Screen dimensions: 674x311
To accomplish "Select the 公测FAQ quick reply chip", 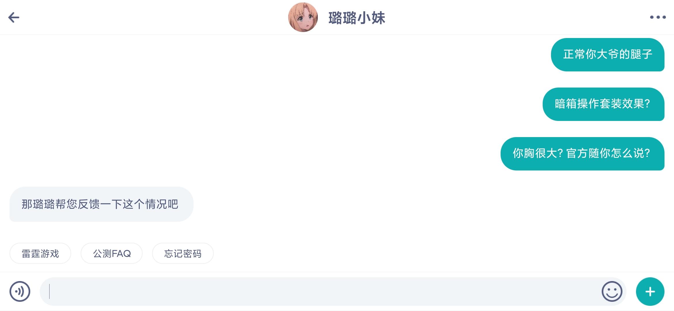I will [x=112, y=253].
